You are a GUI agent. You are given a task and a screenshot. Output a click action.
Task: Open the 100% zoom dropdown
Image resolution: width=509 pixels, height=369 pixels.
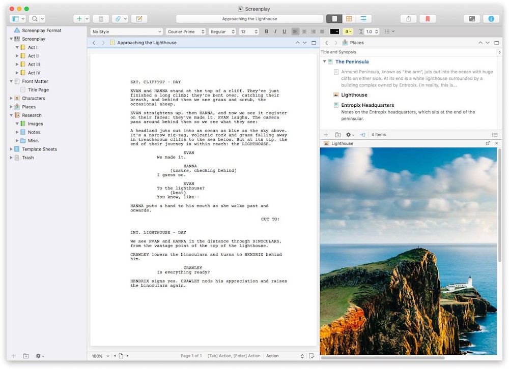[x=100, y=356]
